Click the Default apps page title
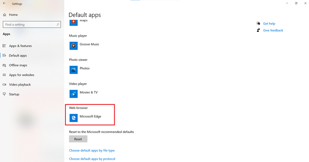Image resolution: width=309 pixels, height=162 pixels. [x=84, y=15]
